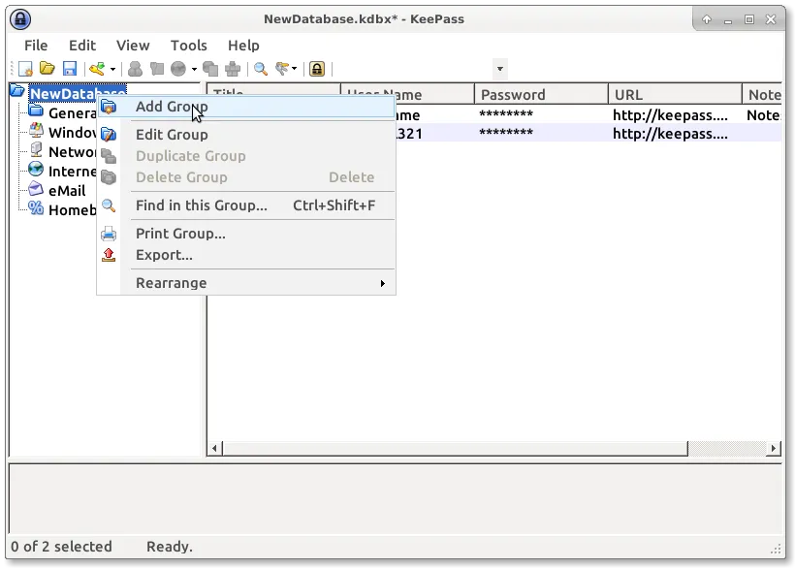Click the Internet group globe icon

[x=36, y=171]
